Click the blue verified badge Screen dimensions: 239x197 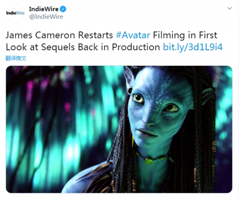(x=63, y=9)
